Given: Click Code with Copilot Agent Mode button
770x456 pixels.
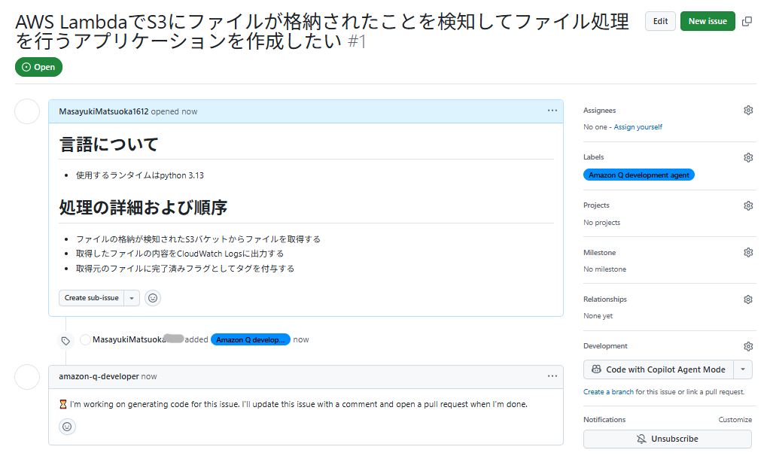Looking at the screenshot, I should pyautogui.click(x=659, y=369).
